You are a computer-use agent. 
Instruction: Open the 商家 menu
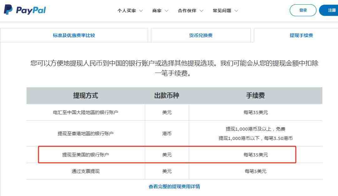coord(157,11)
